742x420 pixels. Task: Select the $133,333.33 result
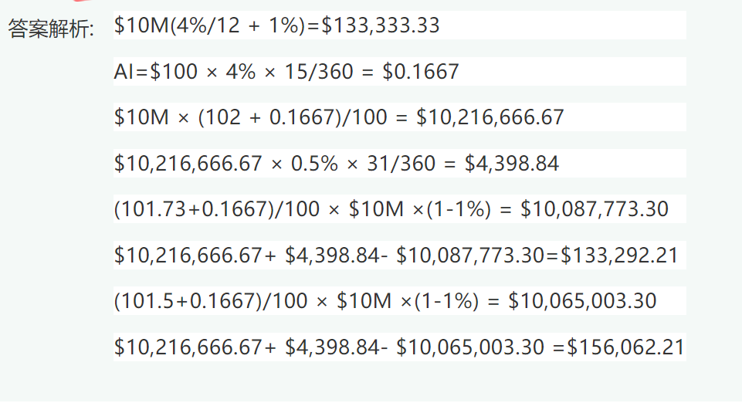[x=381, y=25]
